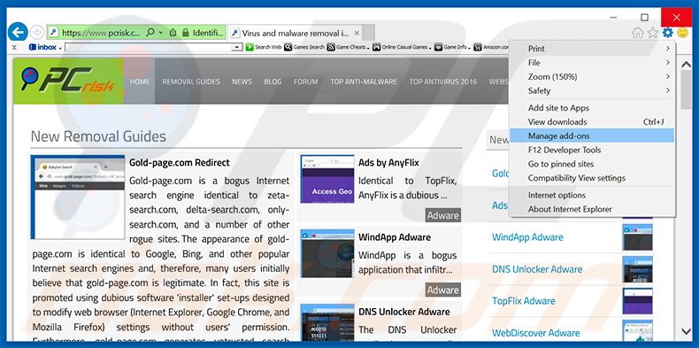Select View downloads menu entry
Image resolution: width=699 pixels, height=348 pixels.
click(x=592, y=122)
